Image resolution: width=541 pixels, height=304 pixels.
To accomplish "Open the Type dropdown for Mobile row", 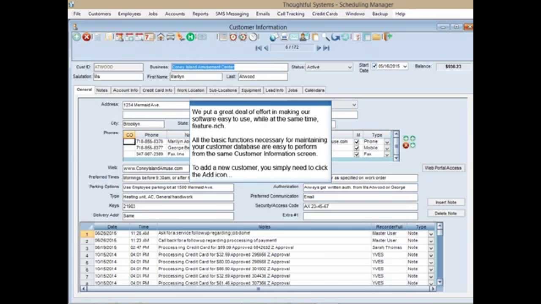I will tap(387, 148).
